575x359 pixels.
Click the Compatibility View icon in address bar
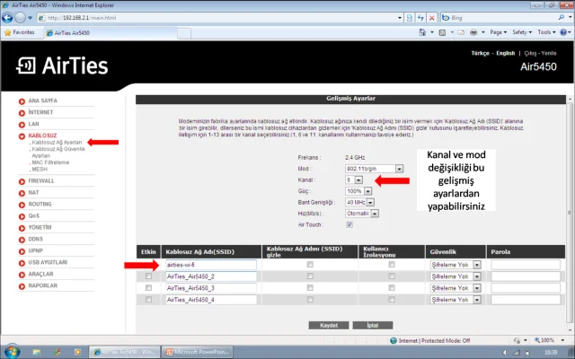[410, 18]
